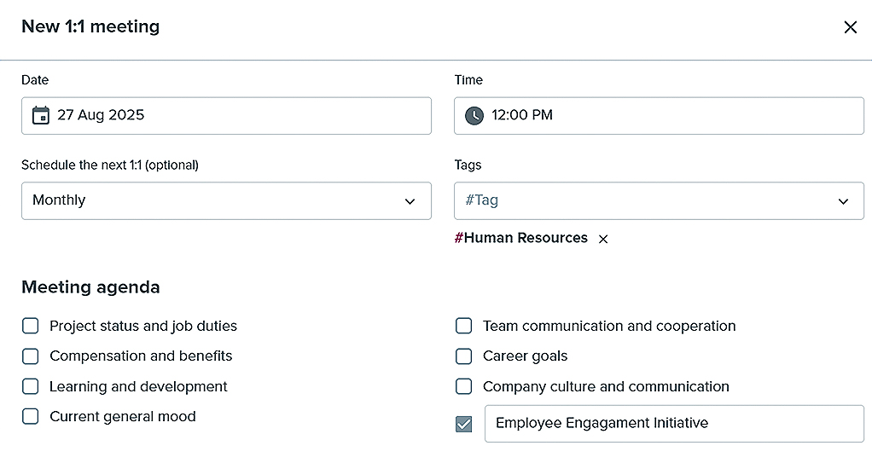Check Project status and job duties
Viewport: 872px width, 463px height.
(31, 326)
